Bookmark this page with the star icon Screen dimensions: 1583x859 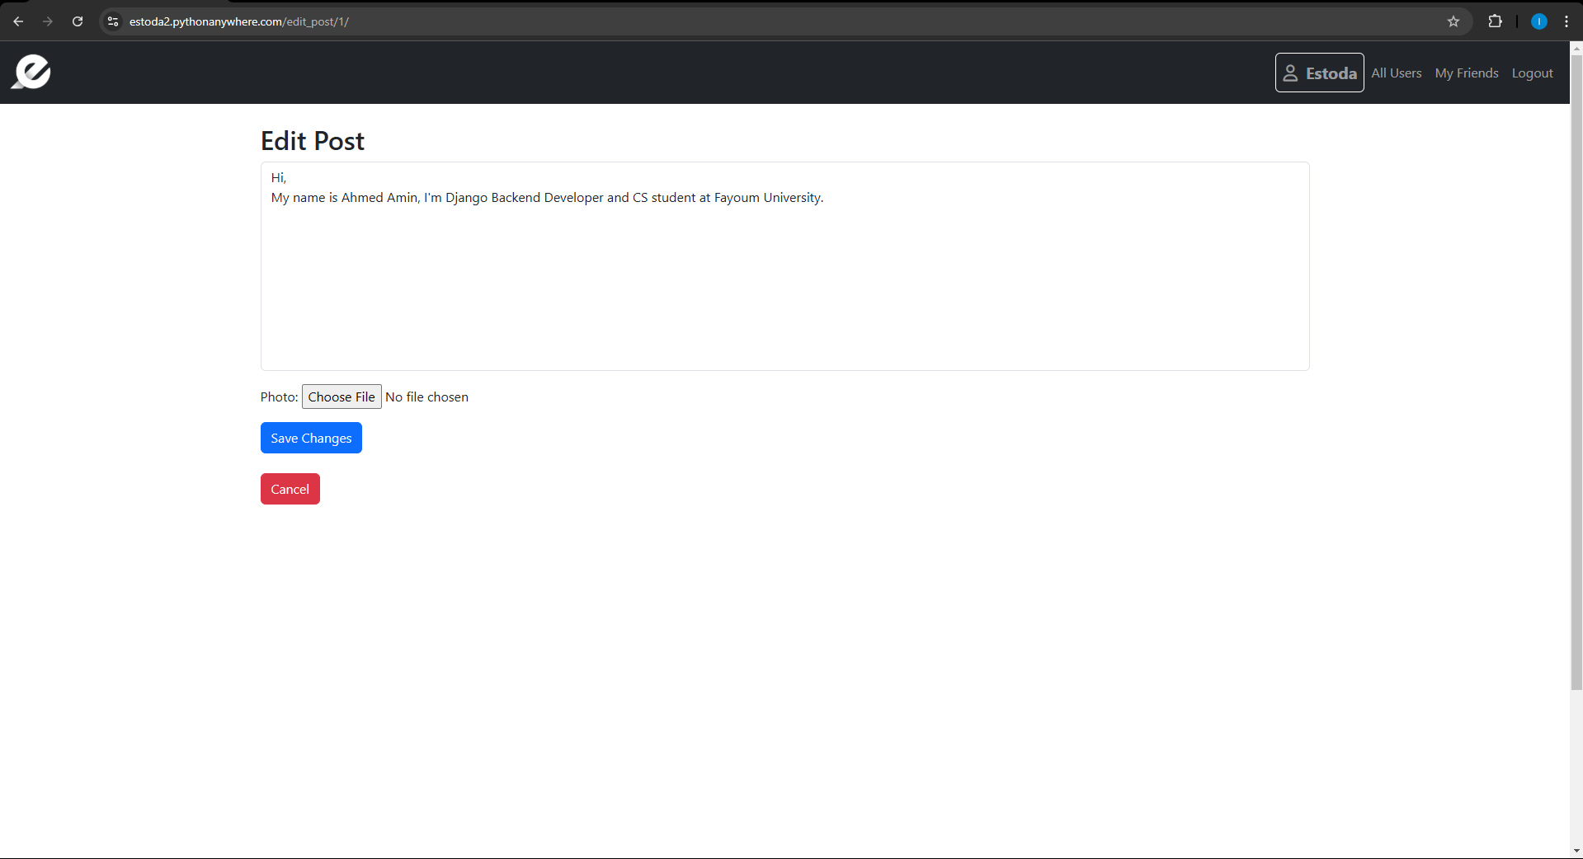point(1453,21)
